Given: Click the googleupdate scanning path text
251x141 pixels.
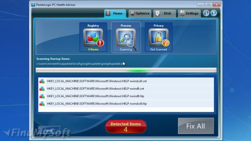Looking at the screenshot, I should [x=80, y=63].
